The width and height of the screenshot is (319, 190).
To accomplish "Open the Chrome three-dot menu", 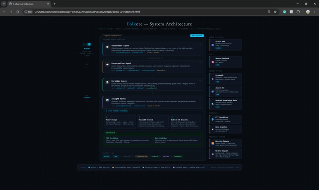I will coord(315,12).
